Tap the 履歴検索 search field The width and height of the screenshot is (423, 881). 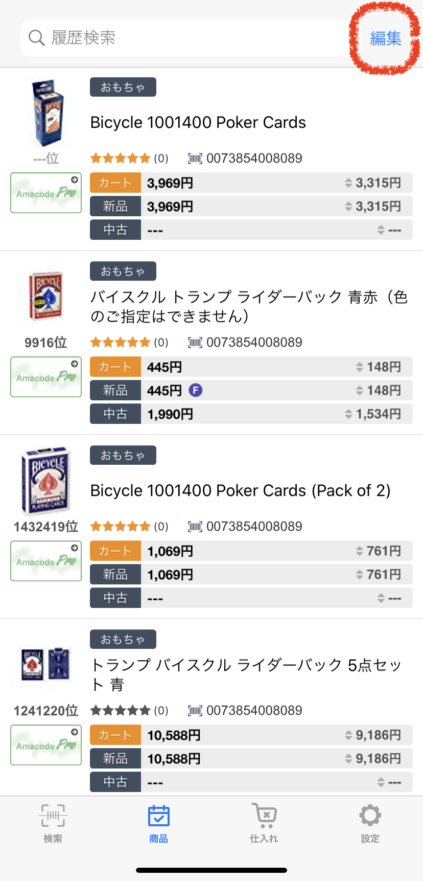[x=194, y=38]
